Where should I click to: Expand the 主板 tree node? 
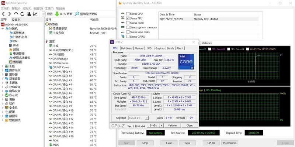[3, 66]
